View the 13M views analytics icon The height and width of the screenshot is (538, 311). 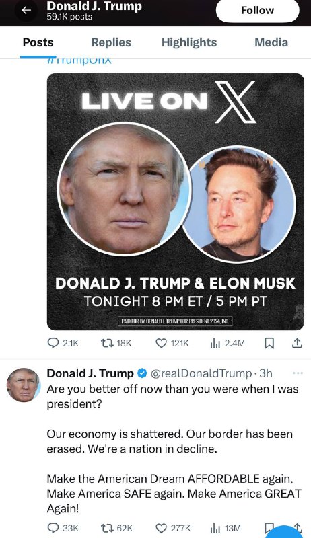215,528
